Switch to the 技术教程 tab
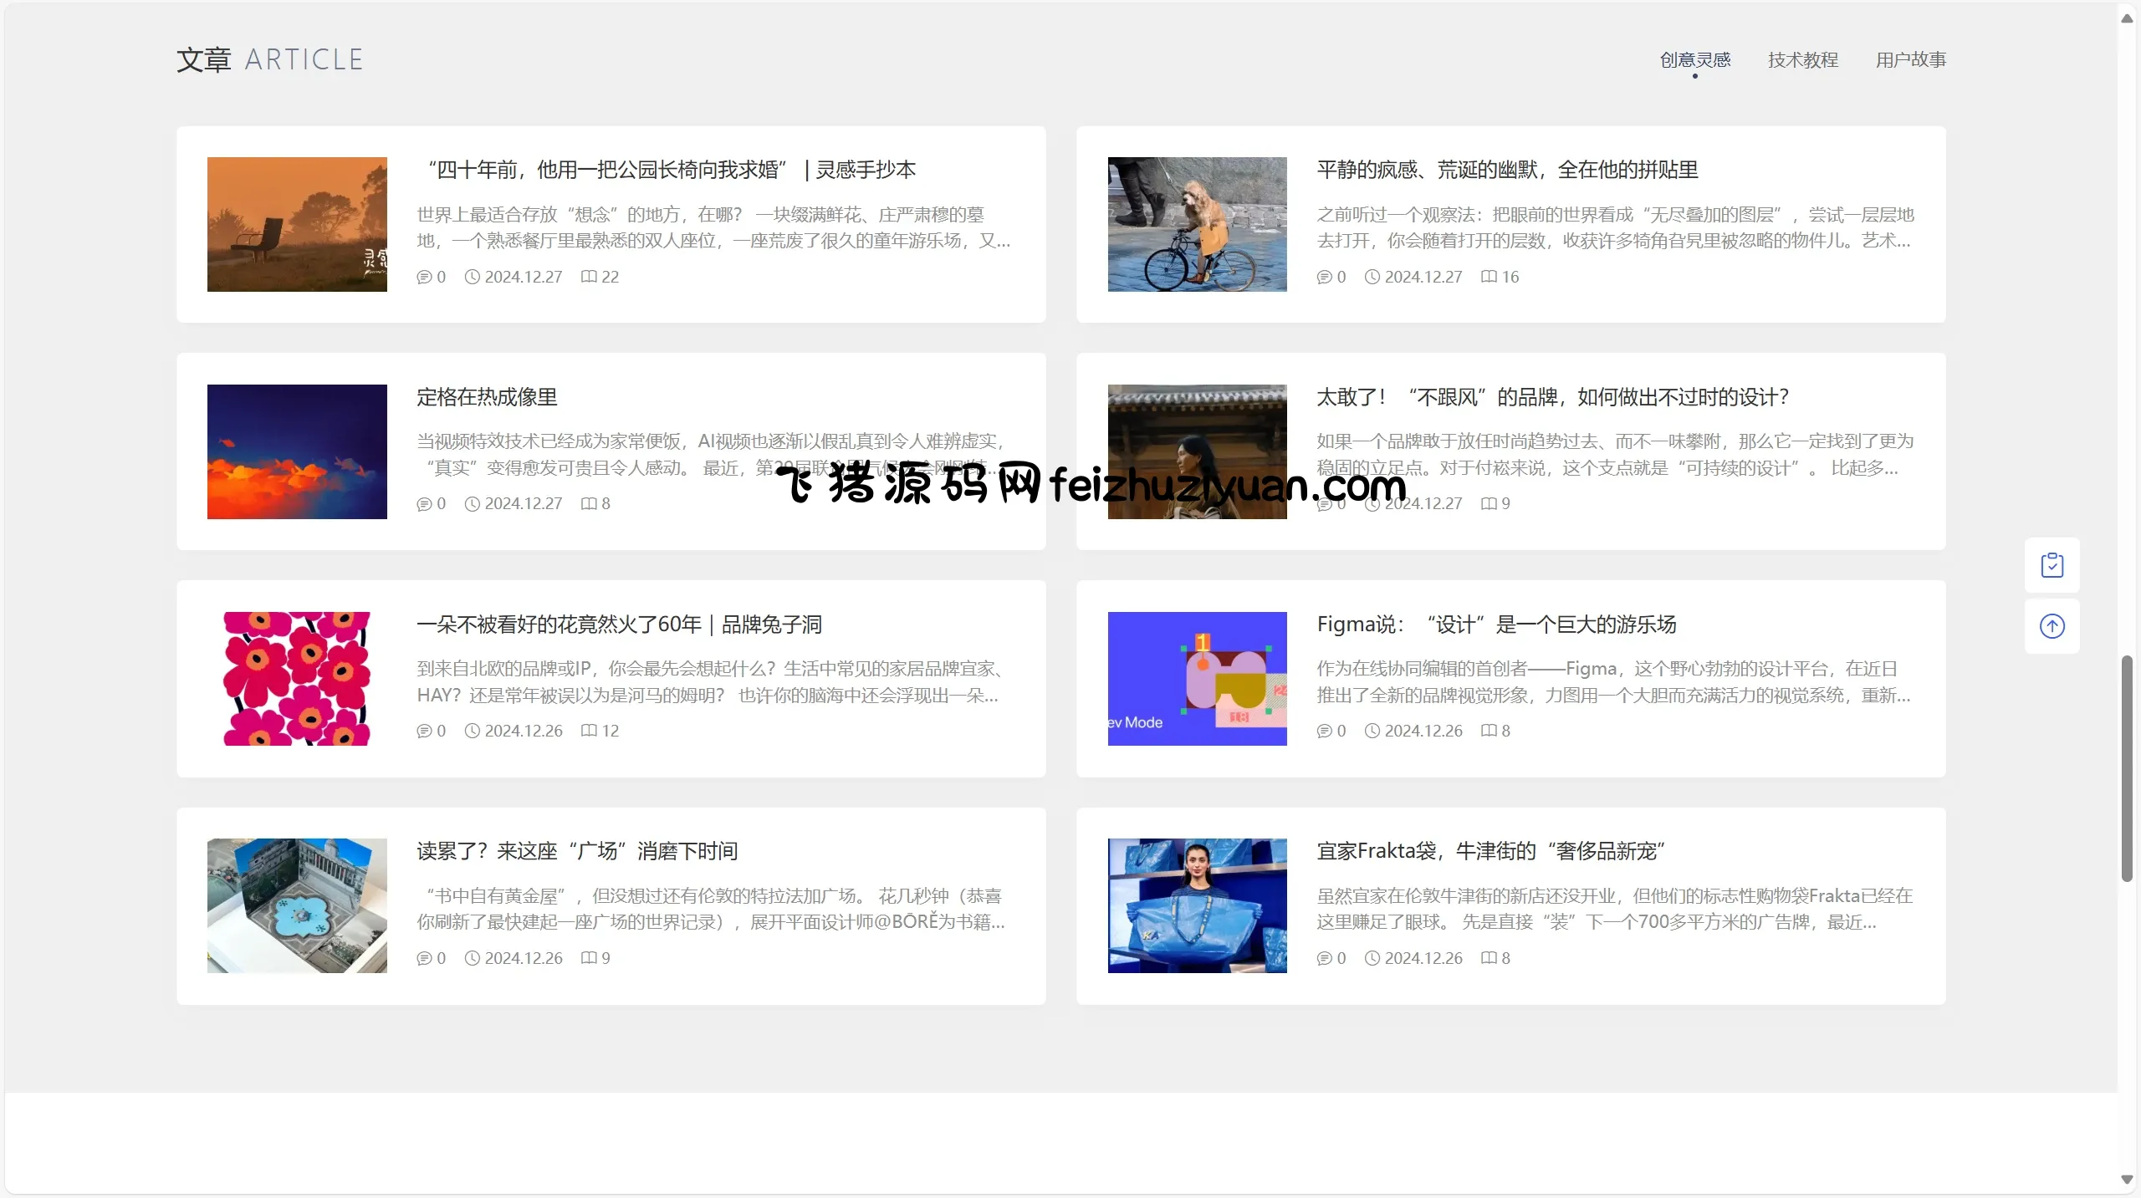Viewport: 2141px width, 1198px height. point(1802,60)
